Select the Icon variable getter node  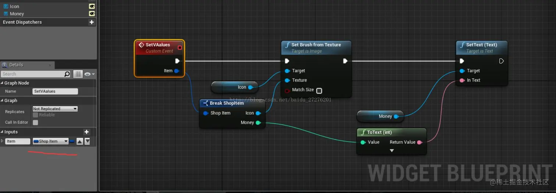(x=235, y=87)
